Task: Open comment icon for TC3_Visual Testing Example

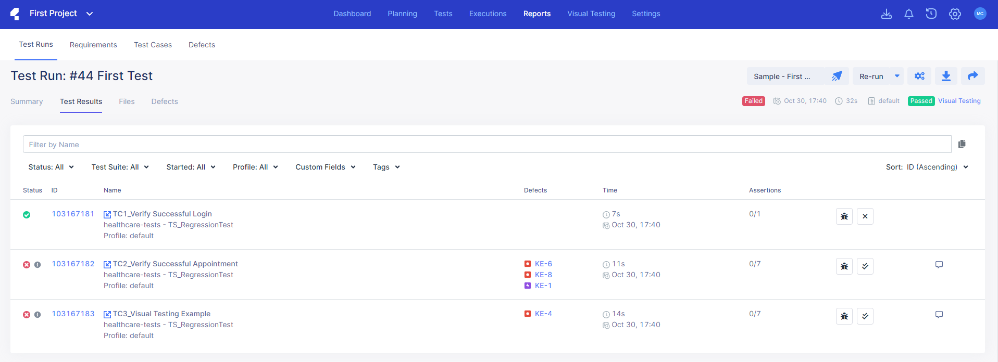Action: tap(939, 315)
